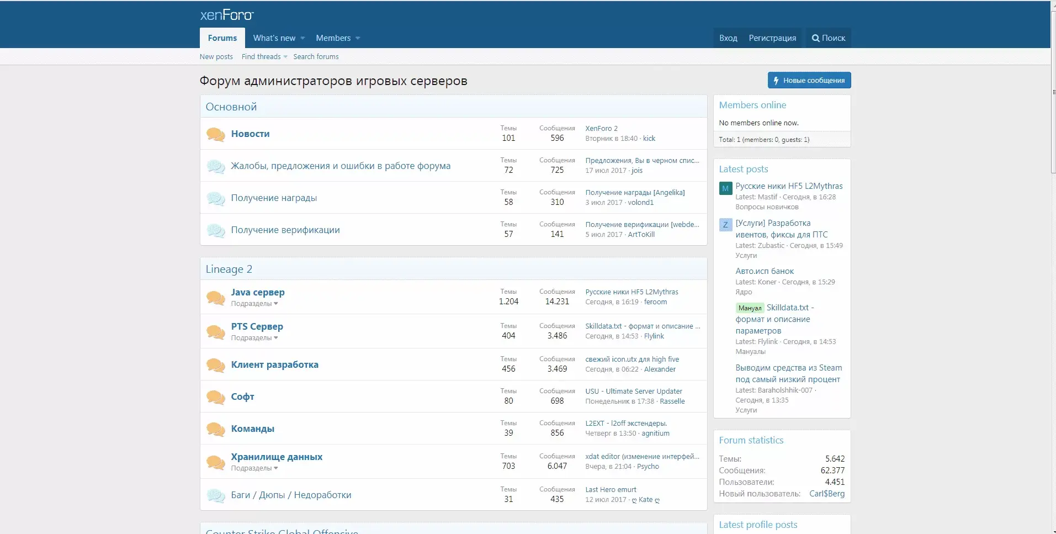Open Kate's profile in Баги row
Image resolution: width=1056 pixels, height=534 pixels.
click(645, 500)
